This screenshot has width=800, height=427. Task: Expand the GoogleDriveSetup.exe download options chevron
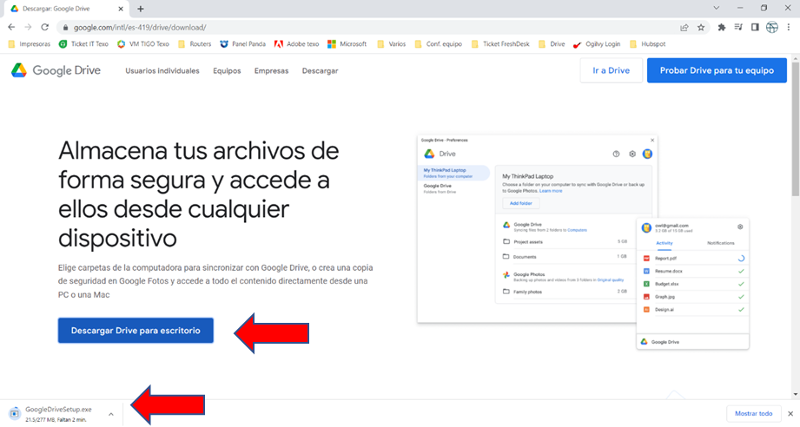click(110, 414)
